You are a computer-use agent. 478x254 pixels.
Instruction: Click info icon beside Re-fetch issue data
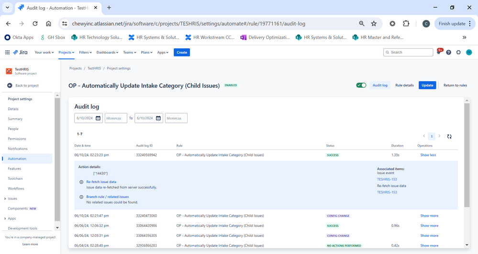(81, 182)
